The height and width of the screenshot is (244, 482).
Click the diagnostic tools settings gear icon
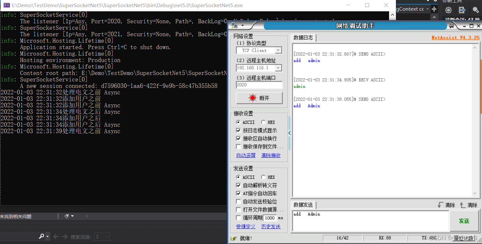click(x=448, y=10)
